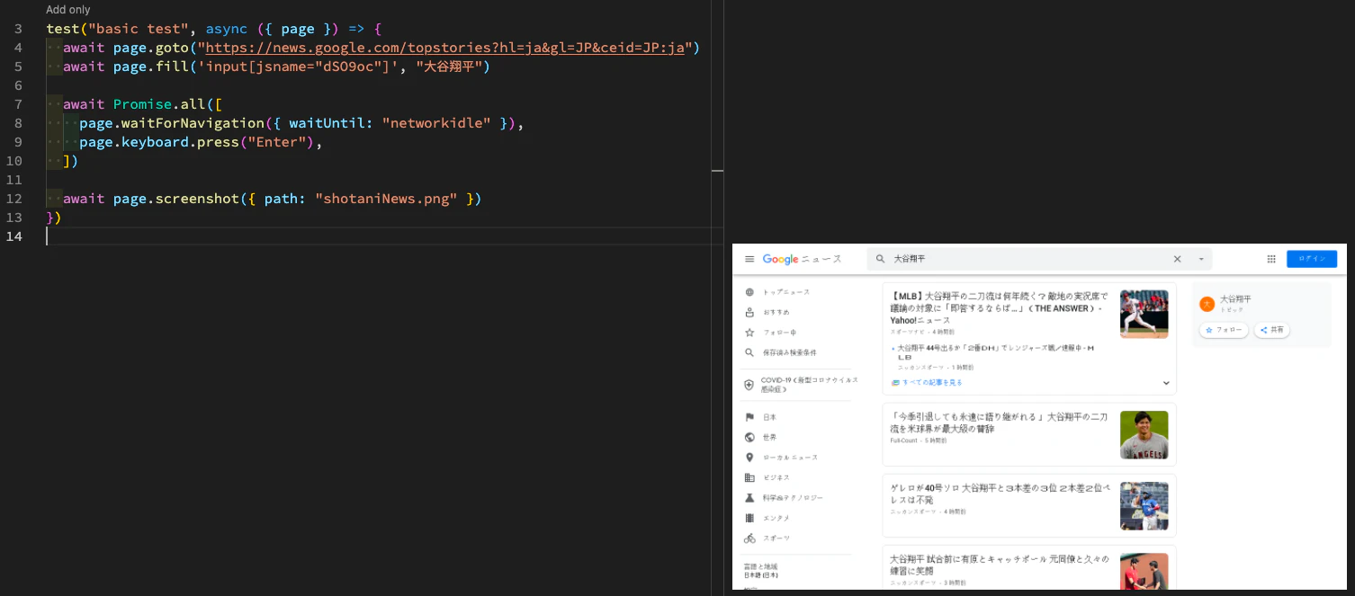This screenshot has width=1355, height=596.
Task: Click the Angels jersey article thumbnail
Action: 1144,435
